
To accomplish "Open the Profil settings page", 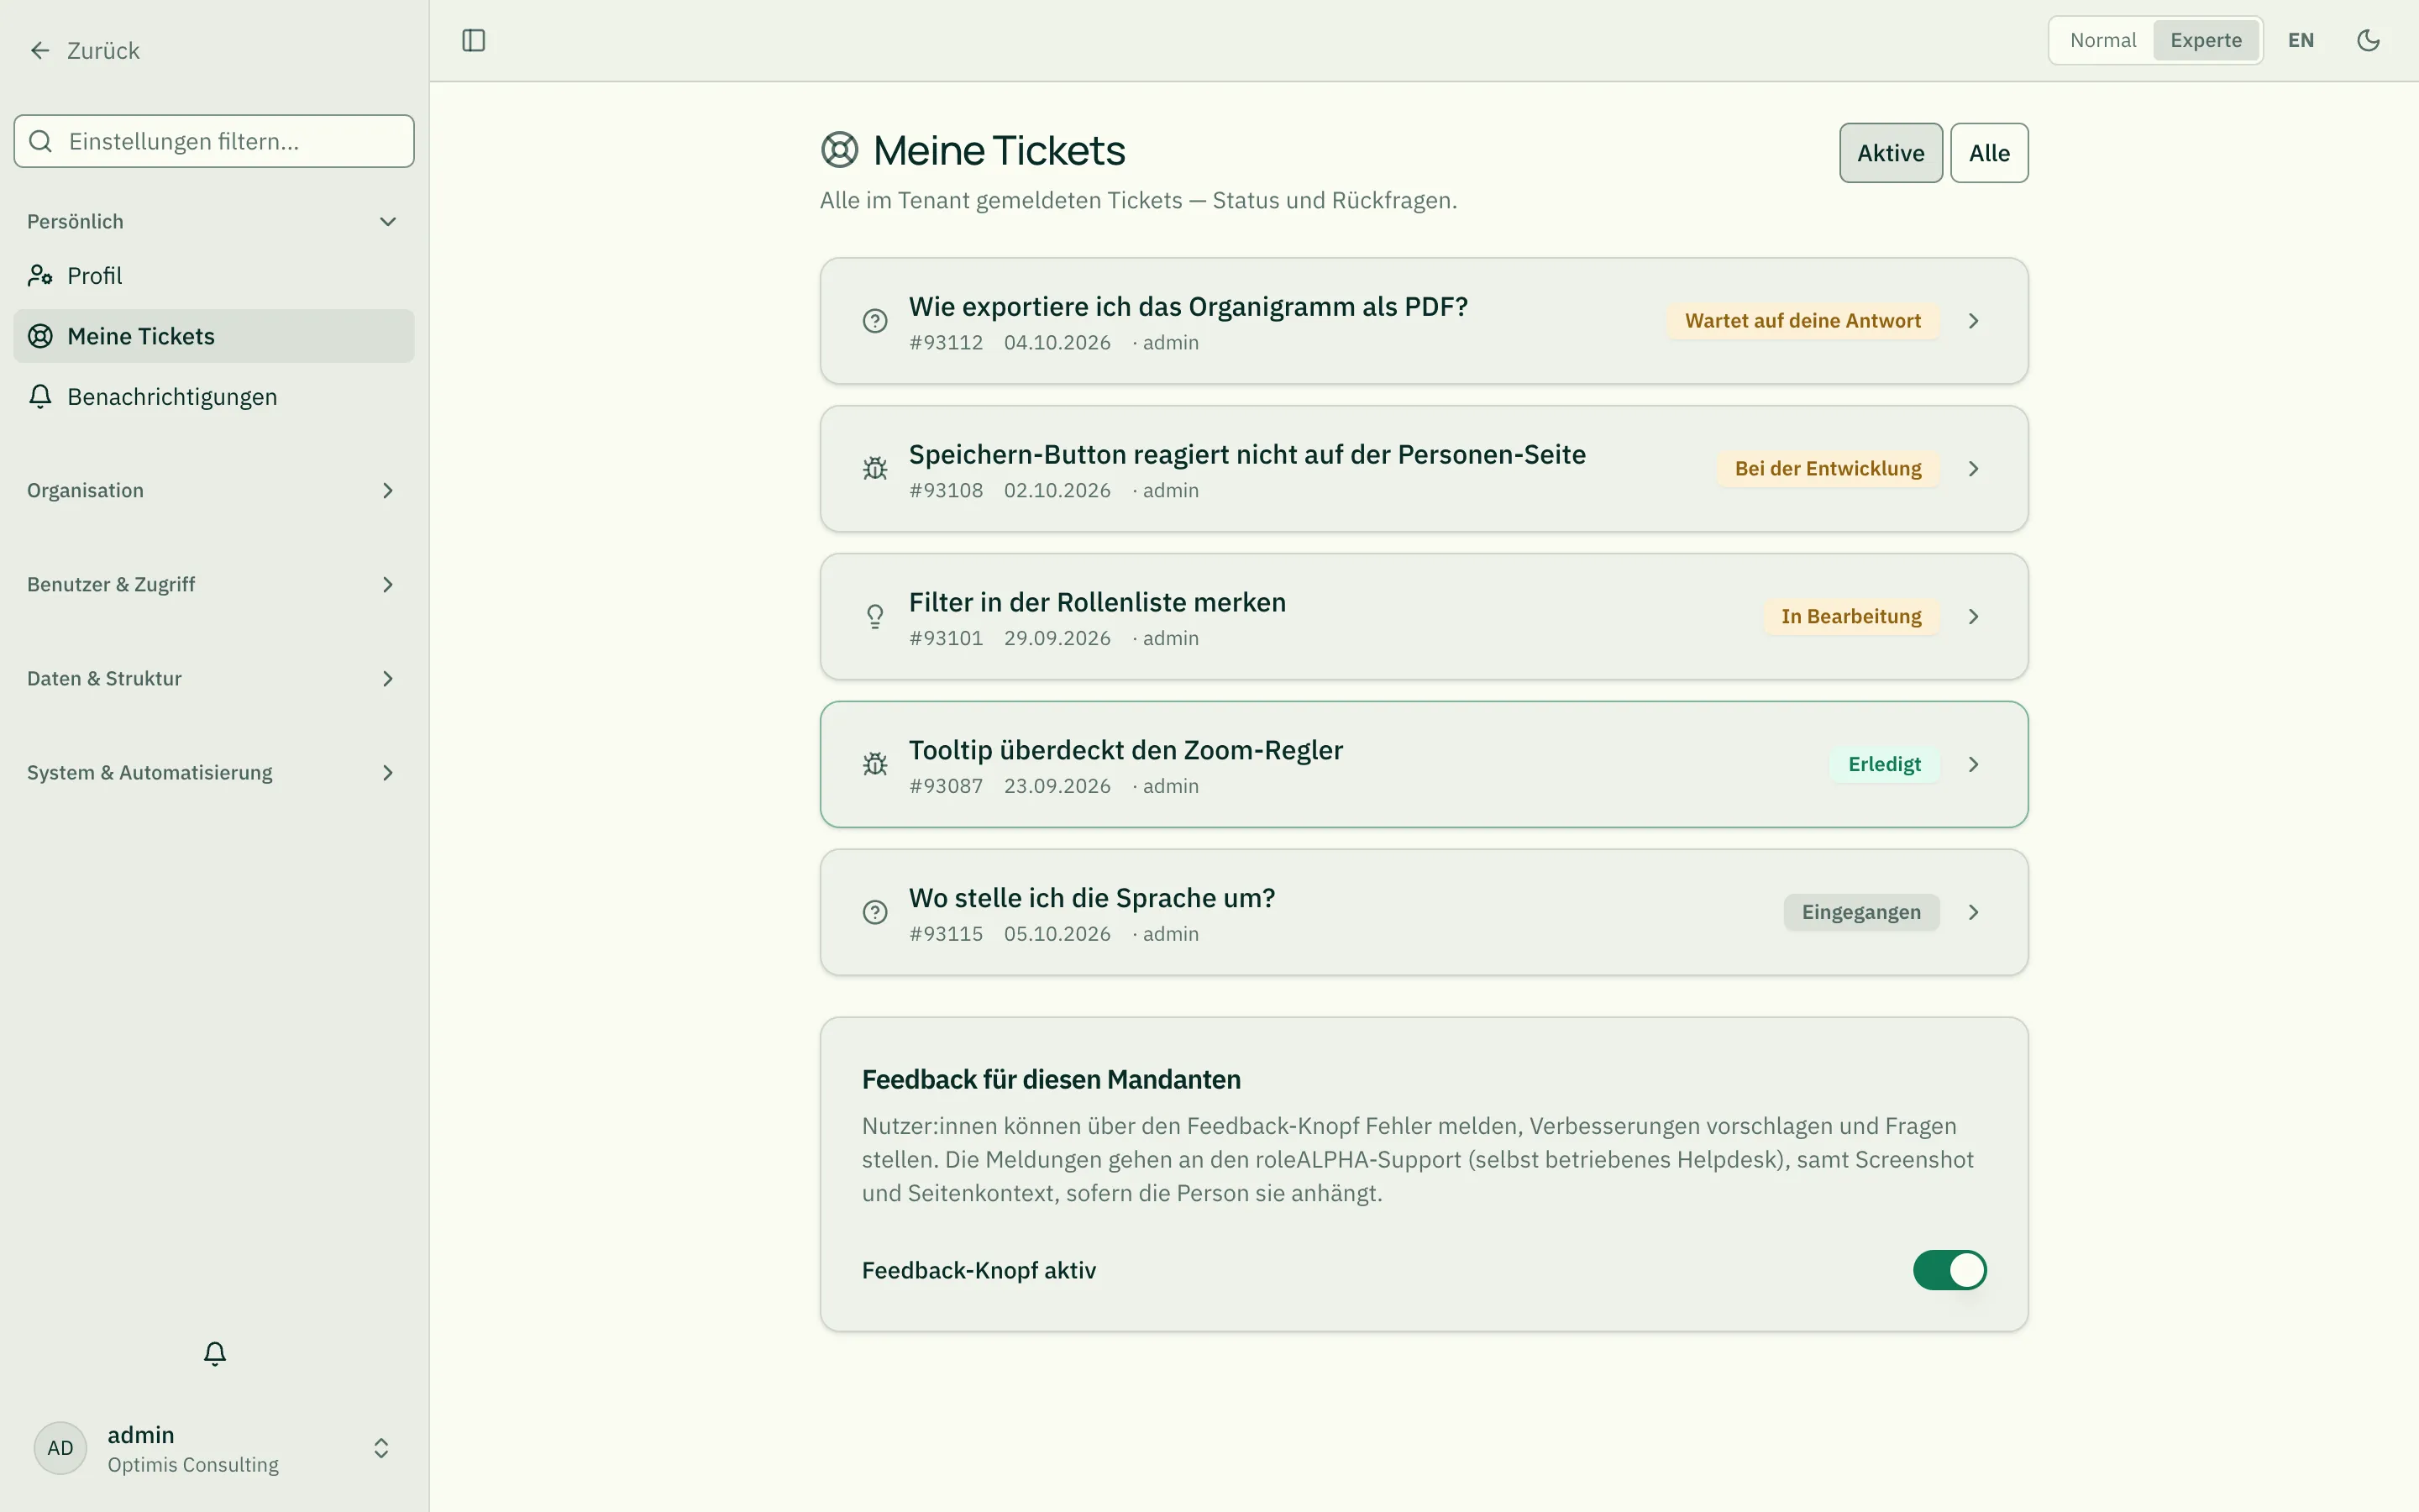I will [213, 275].
